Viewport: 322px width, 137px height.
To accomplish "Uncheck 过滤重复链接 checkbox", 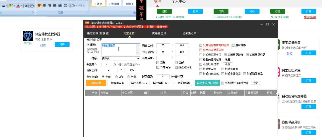I will click(x=225, y=55).
